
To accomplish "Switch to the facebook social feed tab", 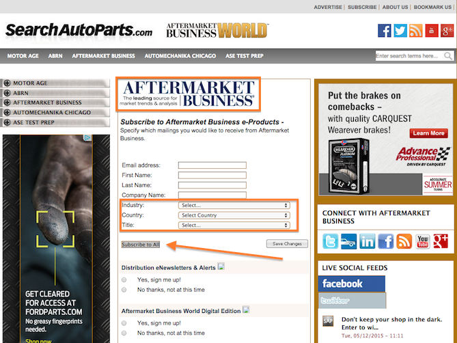I will tap(352, 284).
